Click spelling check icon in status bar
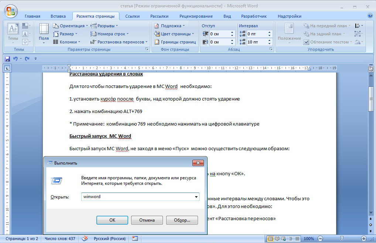The height and width of the screenshot is (243, 376). (x=85, y=239)
